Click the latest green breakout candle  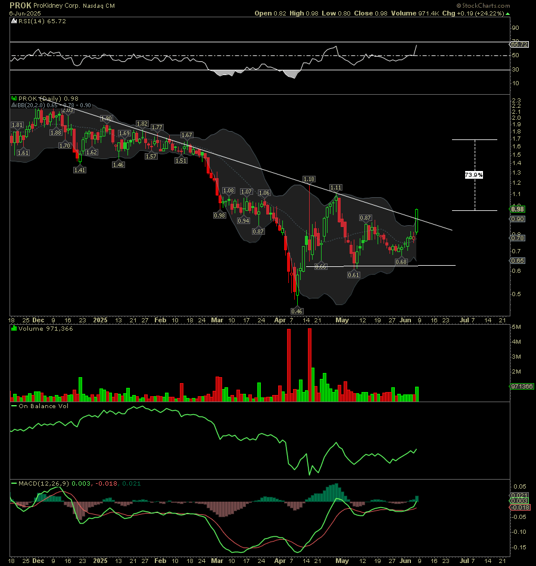(417, 221)
